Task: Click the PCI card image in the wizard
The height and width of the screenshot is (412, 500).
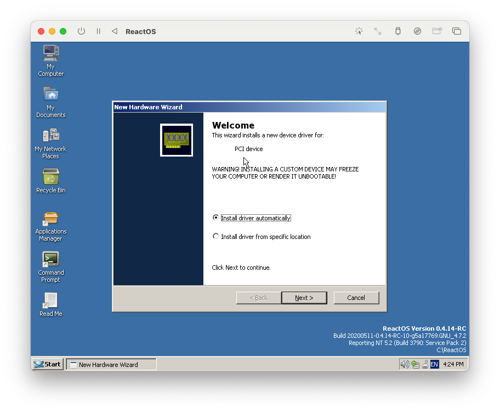Action: (177, 140)
